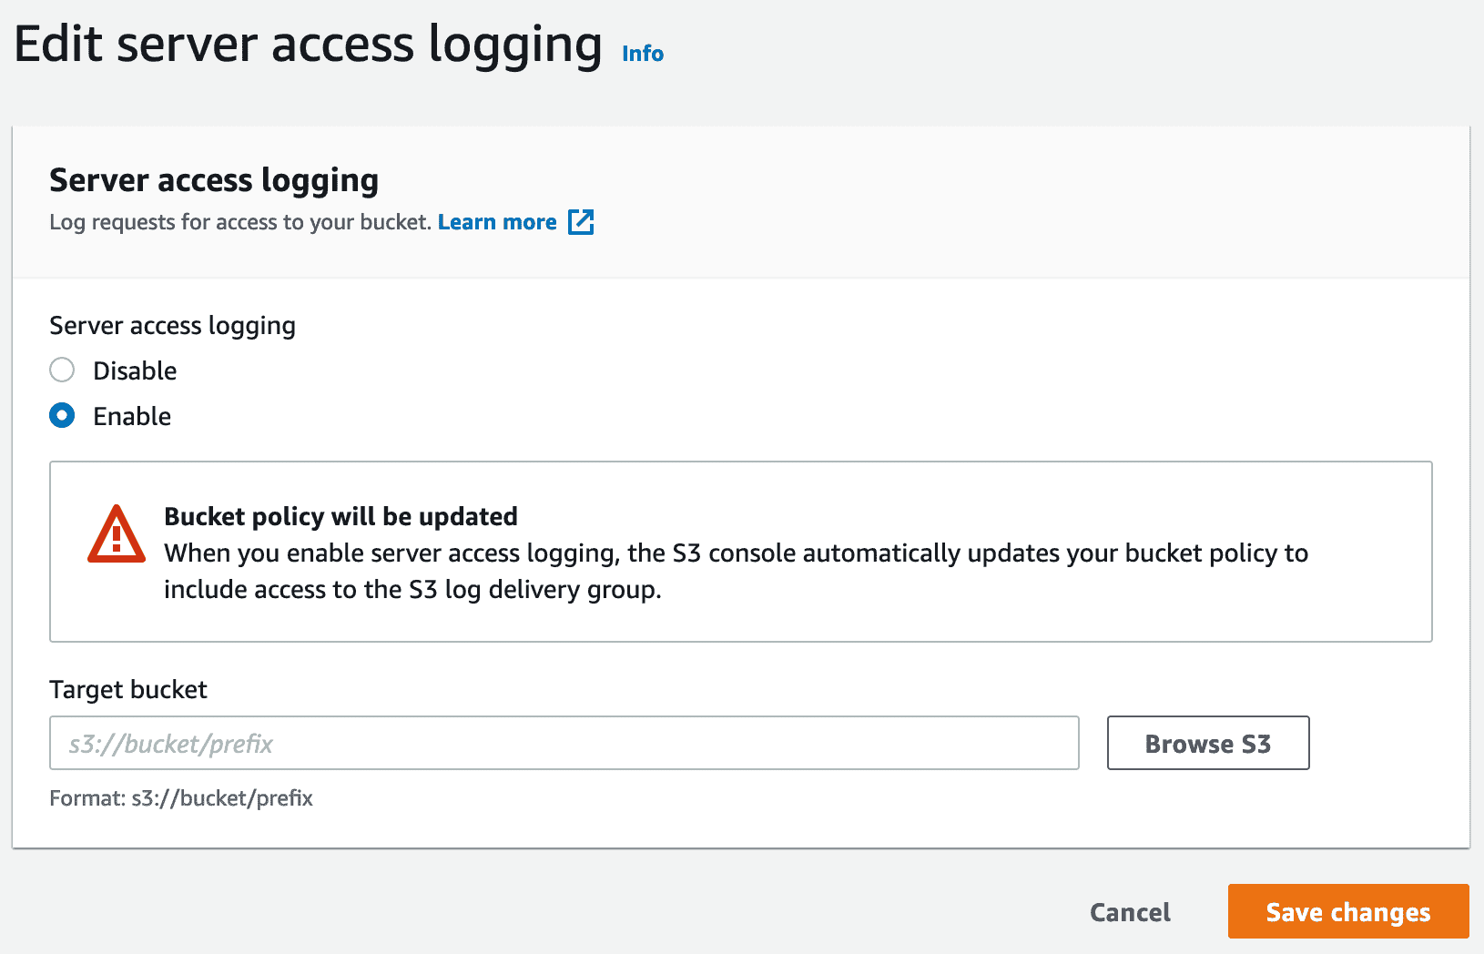Click the Bucket policy will be updated warning text

tap(340, 516)
